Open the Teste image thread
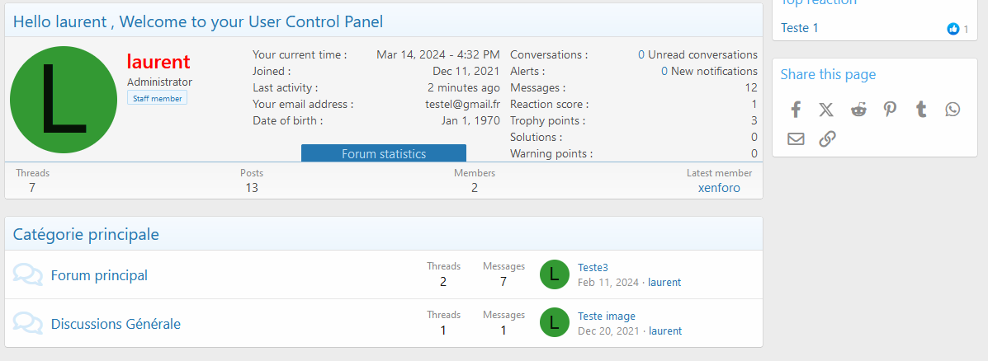This screenshot has width=988, height=361. [x=606, y=316]
